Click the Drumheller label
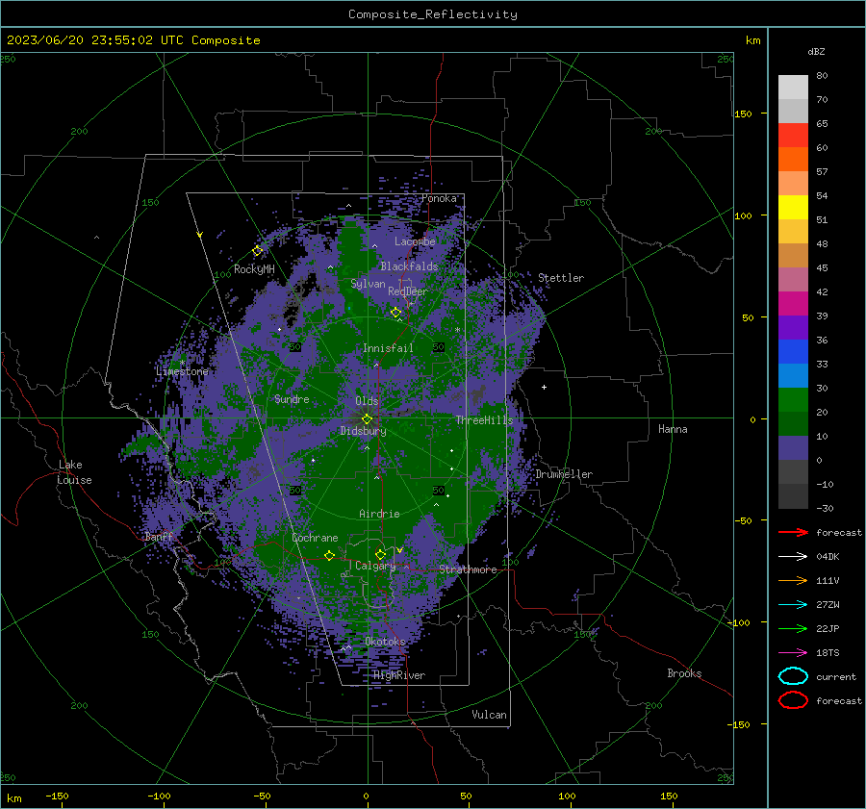 coord(564,474)
